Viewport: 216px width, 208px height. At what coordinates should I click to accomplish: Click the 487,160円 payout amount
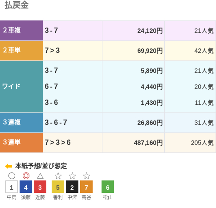(148, 143)
